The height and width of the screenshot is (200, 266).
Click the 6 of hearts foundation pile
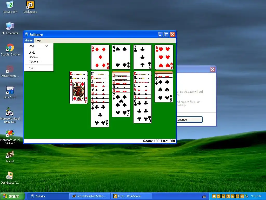pyautogui.click(x=164, y=57)
